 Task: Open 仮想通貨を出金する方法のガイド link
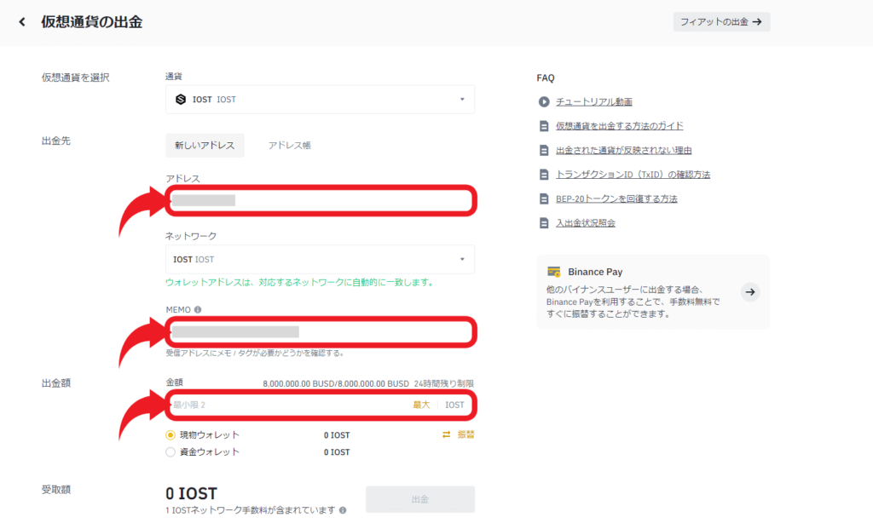point(620,126)
